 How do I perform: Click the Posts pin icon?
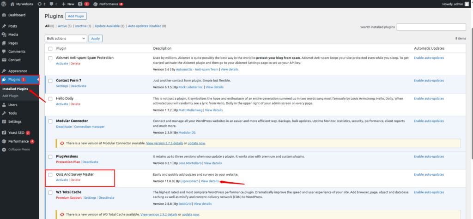[x=4, y=26]
